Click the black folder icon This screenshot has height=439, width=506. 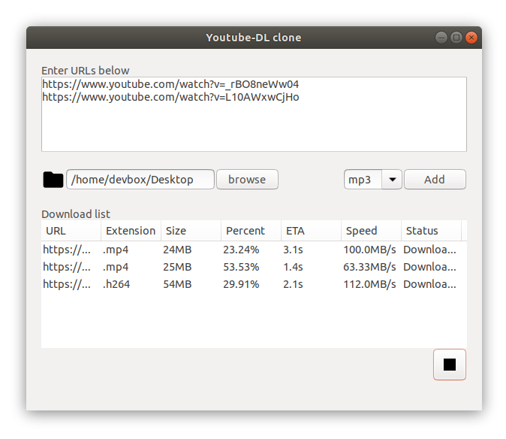53,180
